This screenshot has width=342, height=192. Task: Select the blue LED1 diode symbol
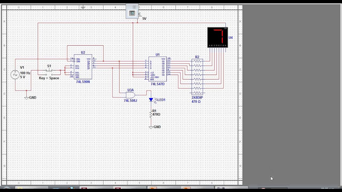coord(151,100)
